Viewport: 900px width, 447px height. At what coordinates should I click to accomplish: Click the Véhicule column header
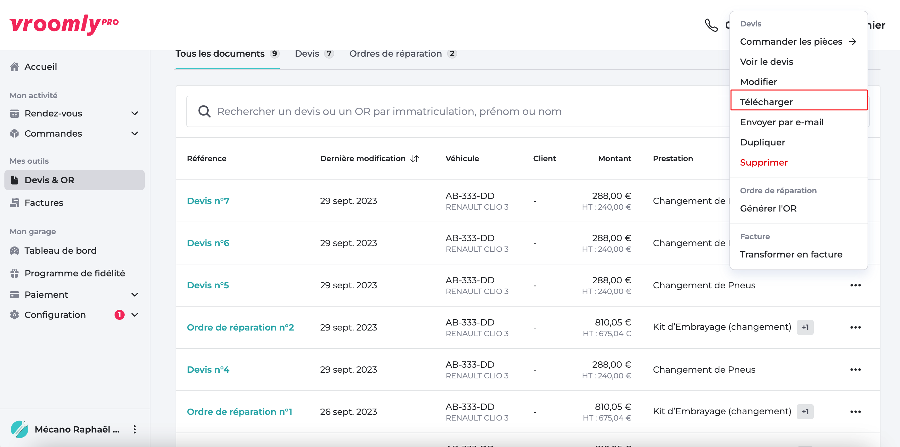(462, 159)
